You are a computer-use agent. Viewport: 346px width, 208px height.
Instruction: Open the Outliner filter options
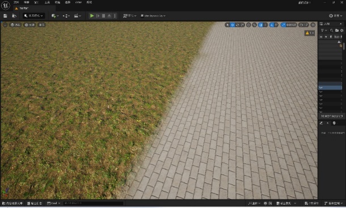click(323, 31)
